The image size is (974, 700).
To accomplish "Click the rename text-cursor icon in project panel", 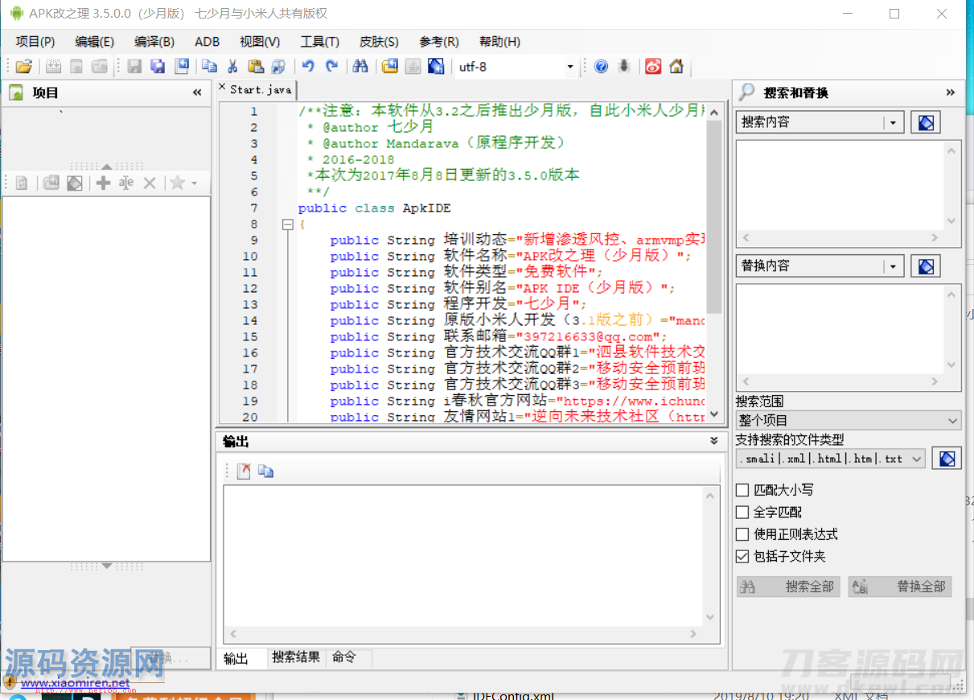I will (126, 183).
